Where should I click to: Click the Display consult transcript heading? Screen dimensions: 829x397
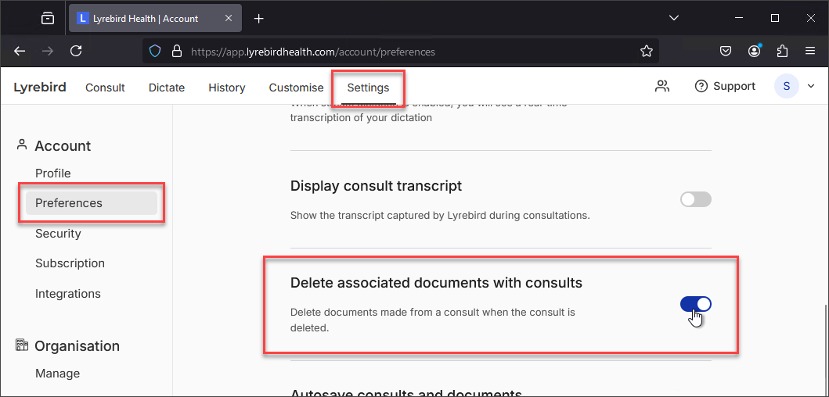pyautogui.click(x=376, y=186)
